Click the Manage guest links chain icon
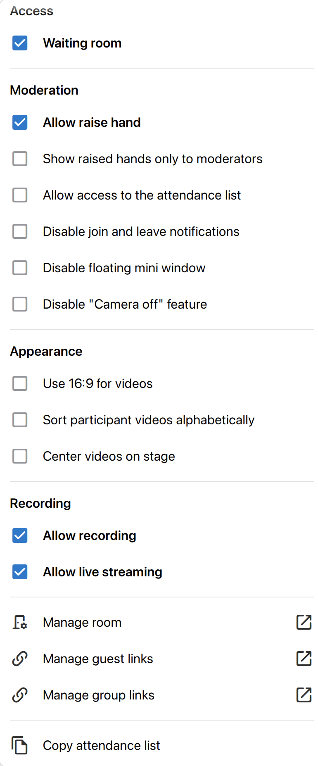 19,659
